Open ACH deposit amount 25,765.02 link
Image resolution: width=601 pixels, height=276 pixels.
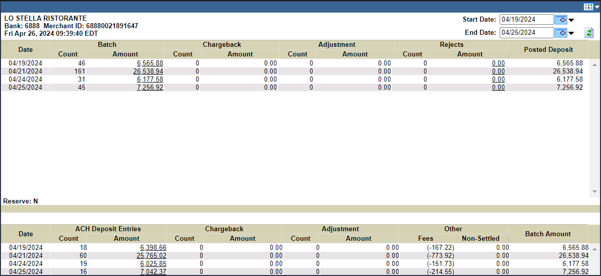[151, 256]
